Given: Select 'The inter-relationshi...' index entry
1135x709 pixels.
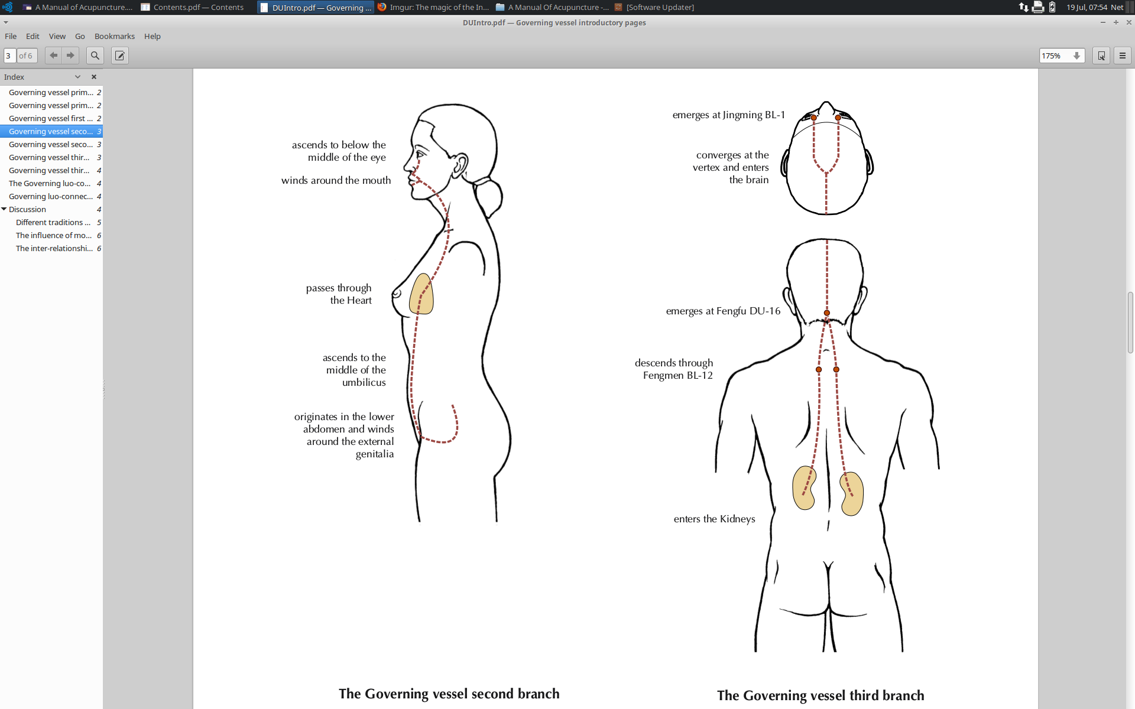Looking at the screenshot, I should pos(51,248).
